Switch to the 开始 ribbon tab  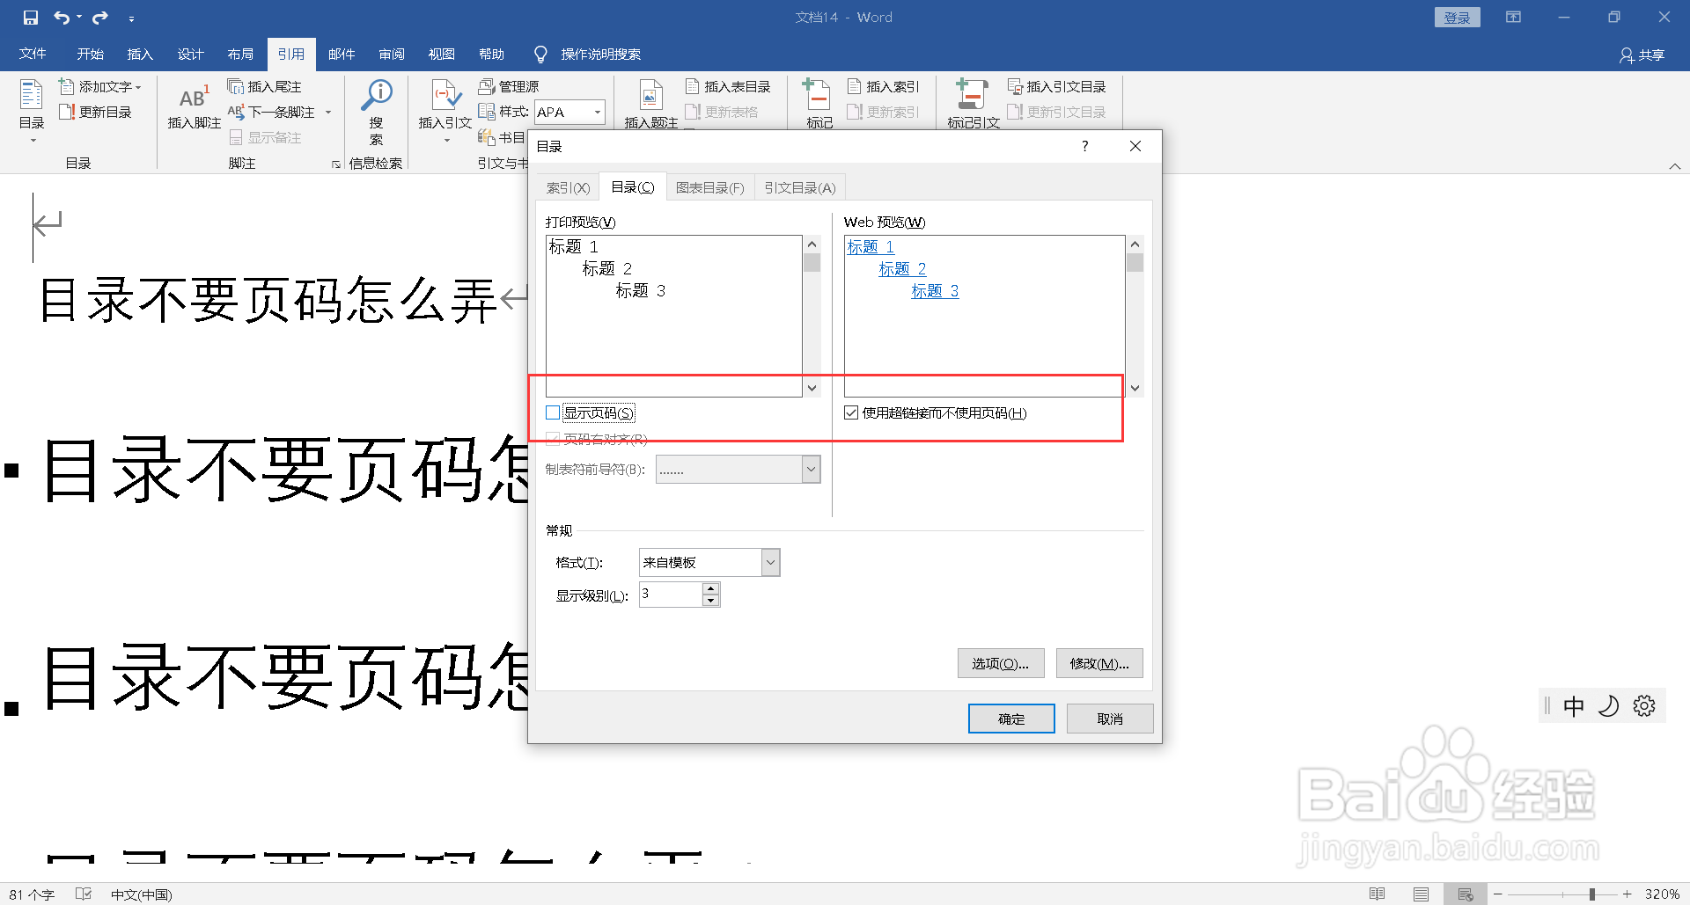coord(90,54)
